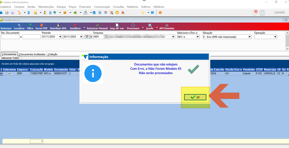Viewport: 289px width, 148px height.
Task: Open the notifications bell with badge 62
Action: (x=255, y=13)
